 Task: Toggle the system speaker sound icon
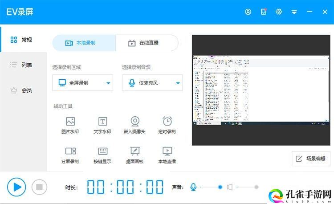point(229,187)
